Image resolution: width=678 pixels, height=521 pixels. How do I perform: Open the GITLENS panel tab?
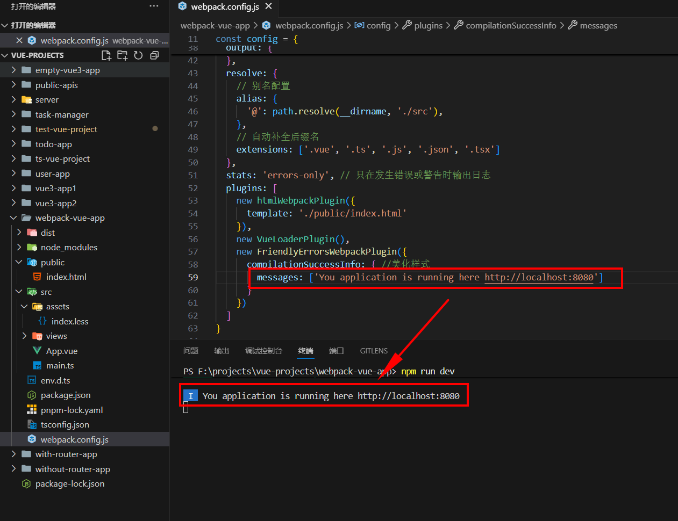click(374, 351)
